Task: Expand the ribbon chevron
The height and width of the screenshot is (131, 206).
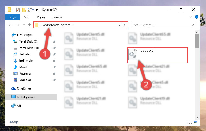Action: click(x=191, y=17)
